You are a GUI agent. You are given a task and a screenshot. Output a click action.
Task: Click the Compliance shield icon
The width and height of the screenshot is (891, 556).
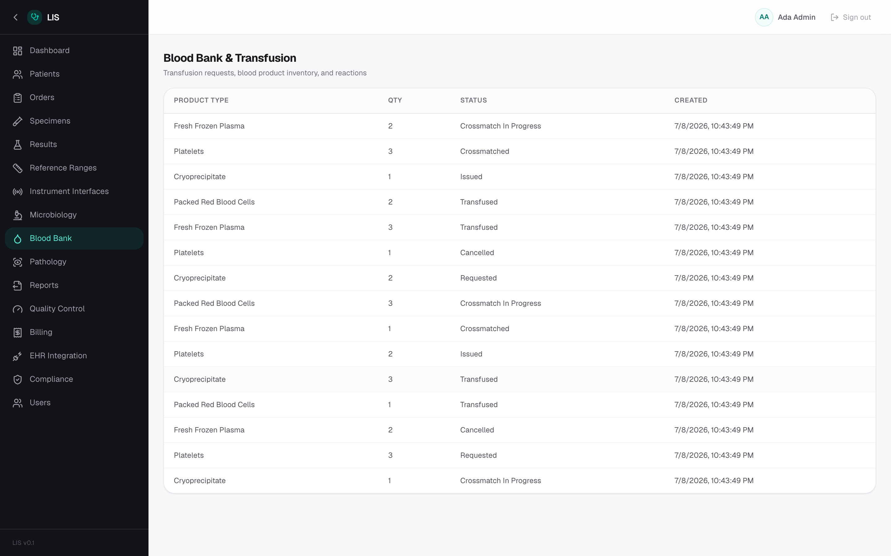17,380
